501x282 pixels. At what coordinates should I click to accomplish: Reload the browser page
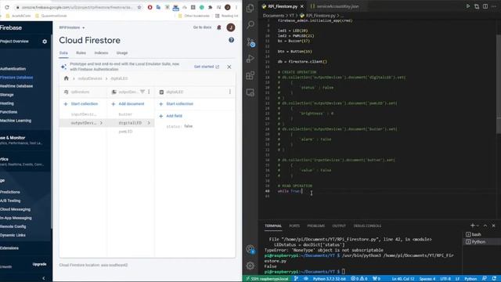(x=7, y=7)
